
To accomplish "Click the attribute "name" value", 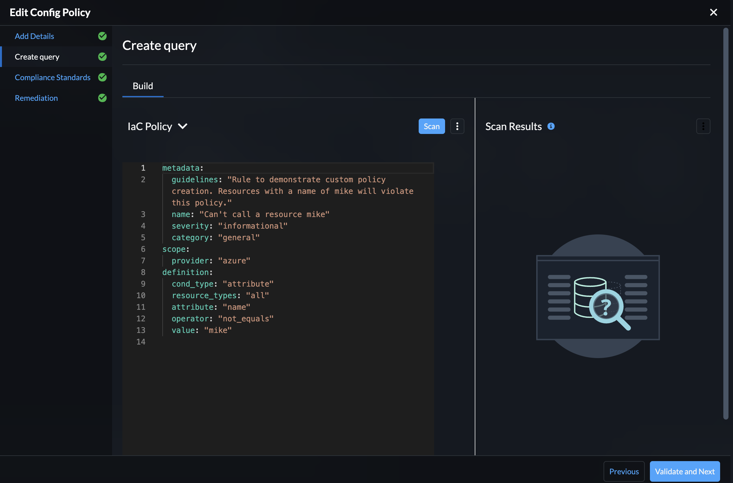I will tap(237, 307).
